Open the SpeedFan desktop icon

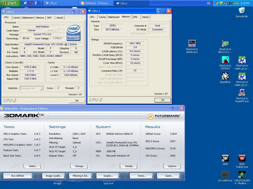225,76
